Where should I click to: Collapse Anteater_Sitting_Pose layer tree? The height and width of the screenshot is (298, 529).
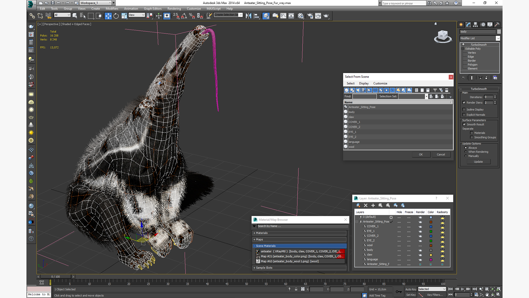(x=357, y=222)
